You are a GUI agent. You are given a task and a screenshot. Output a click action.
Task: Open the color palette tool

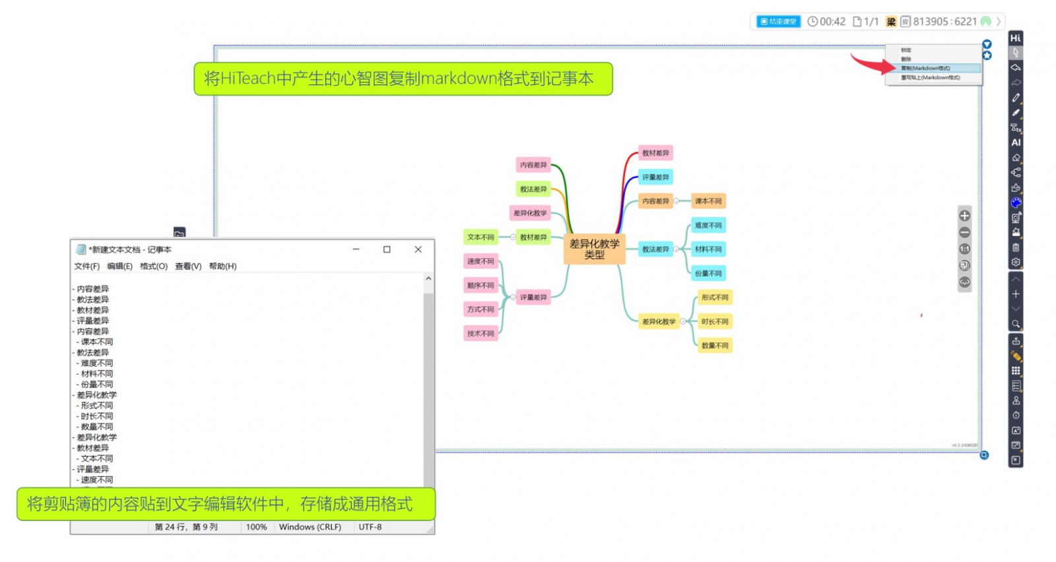click(x=1016, y=203)
